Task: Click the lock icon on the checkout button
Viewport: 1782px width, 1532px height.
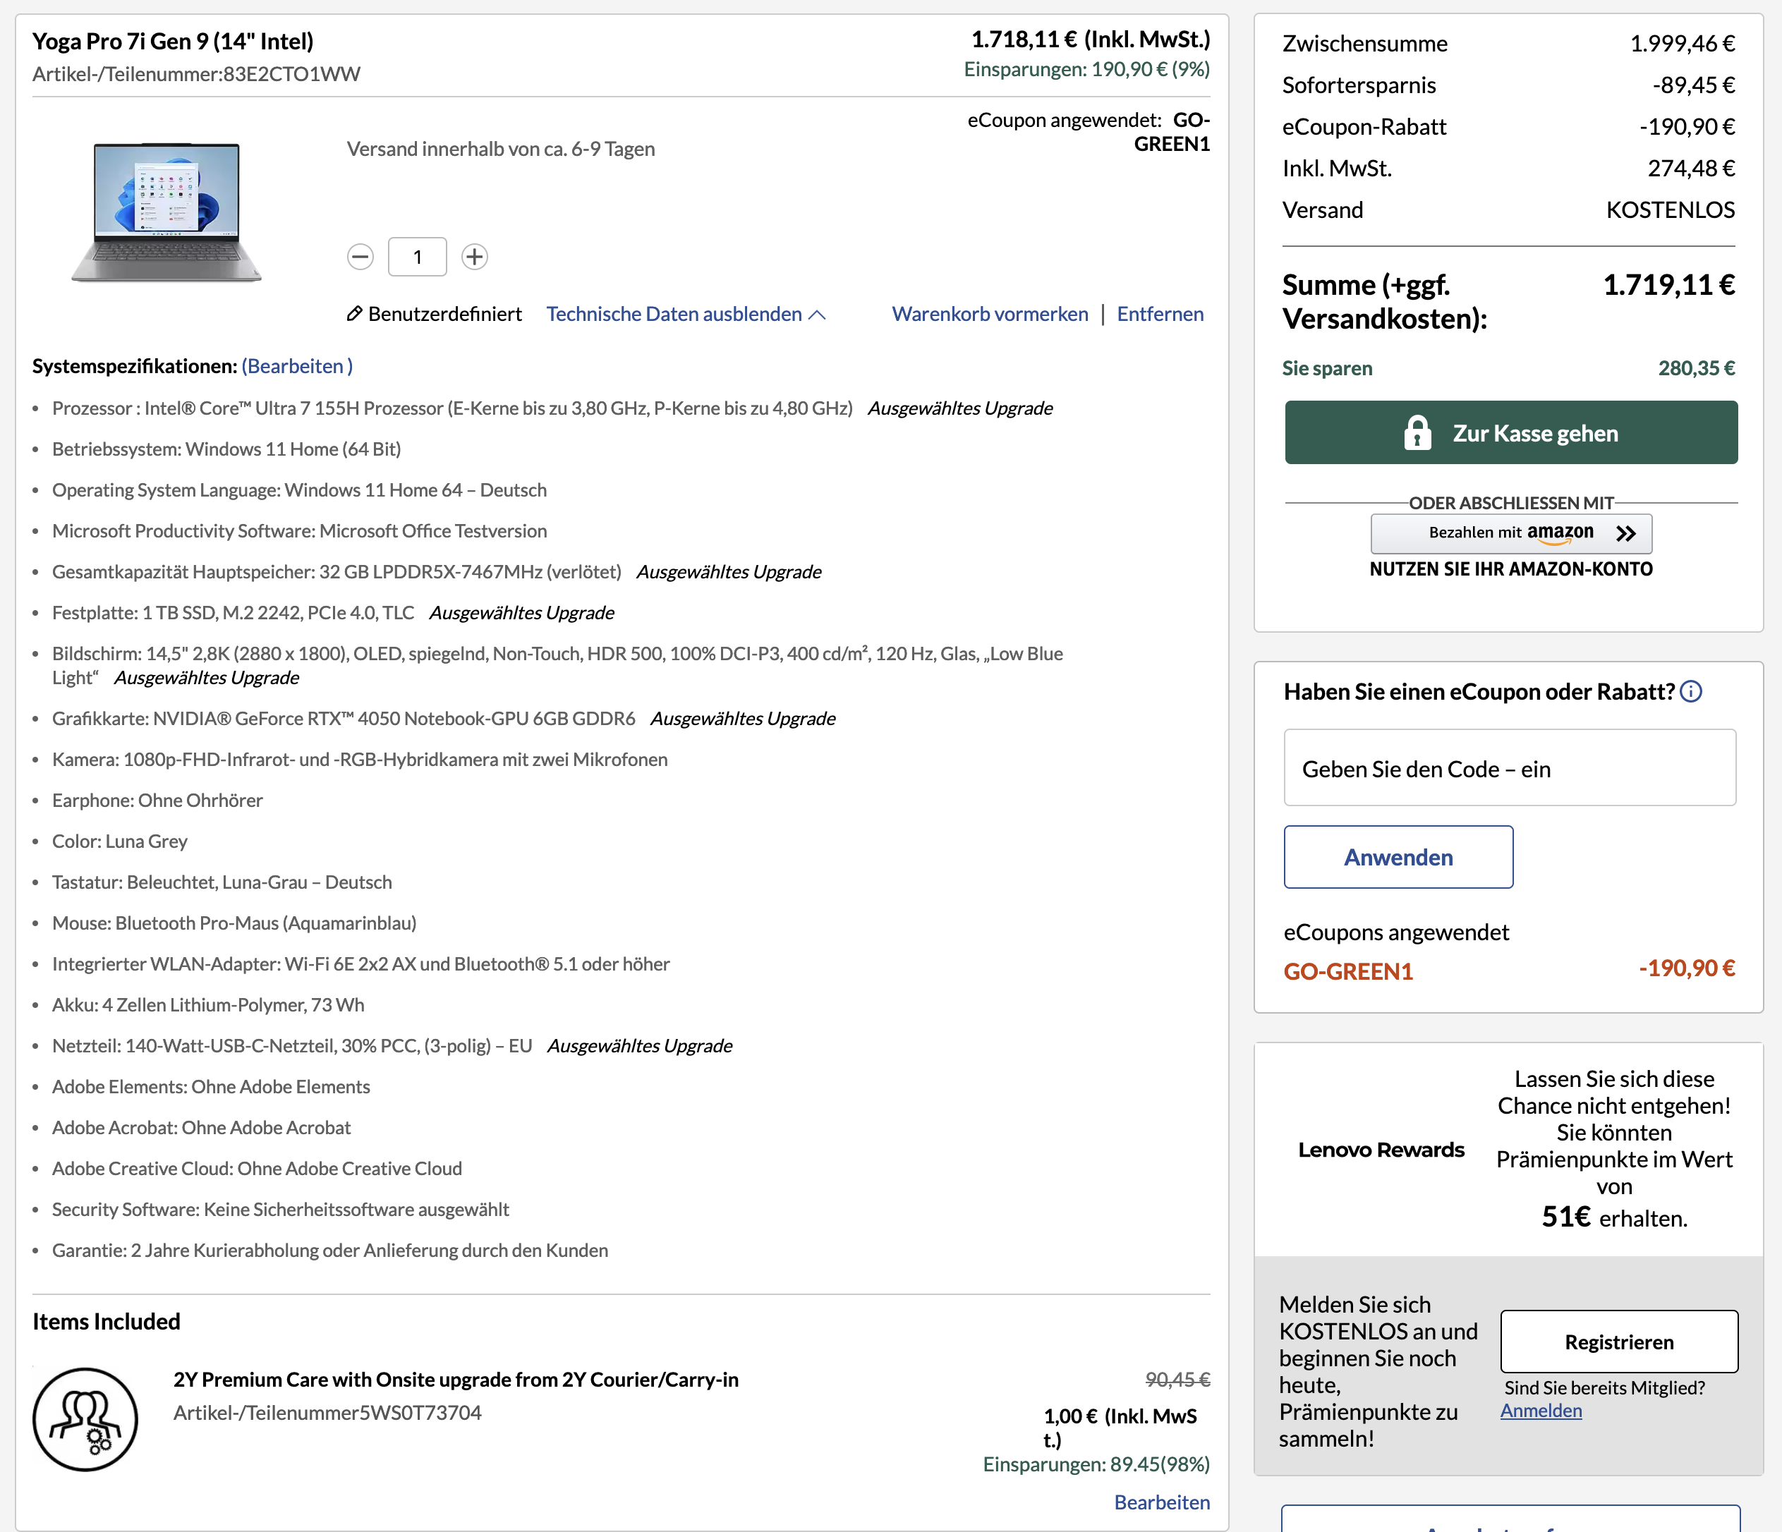Action: tap(1418, 432)
